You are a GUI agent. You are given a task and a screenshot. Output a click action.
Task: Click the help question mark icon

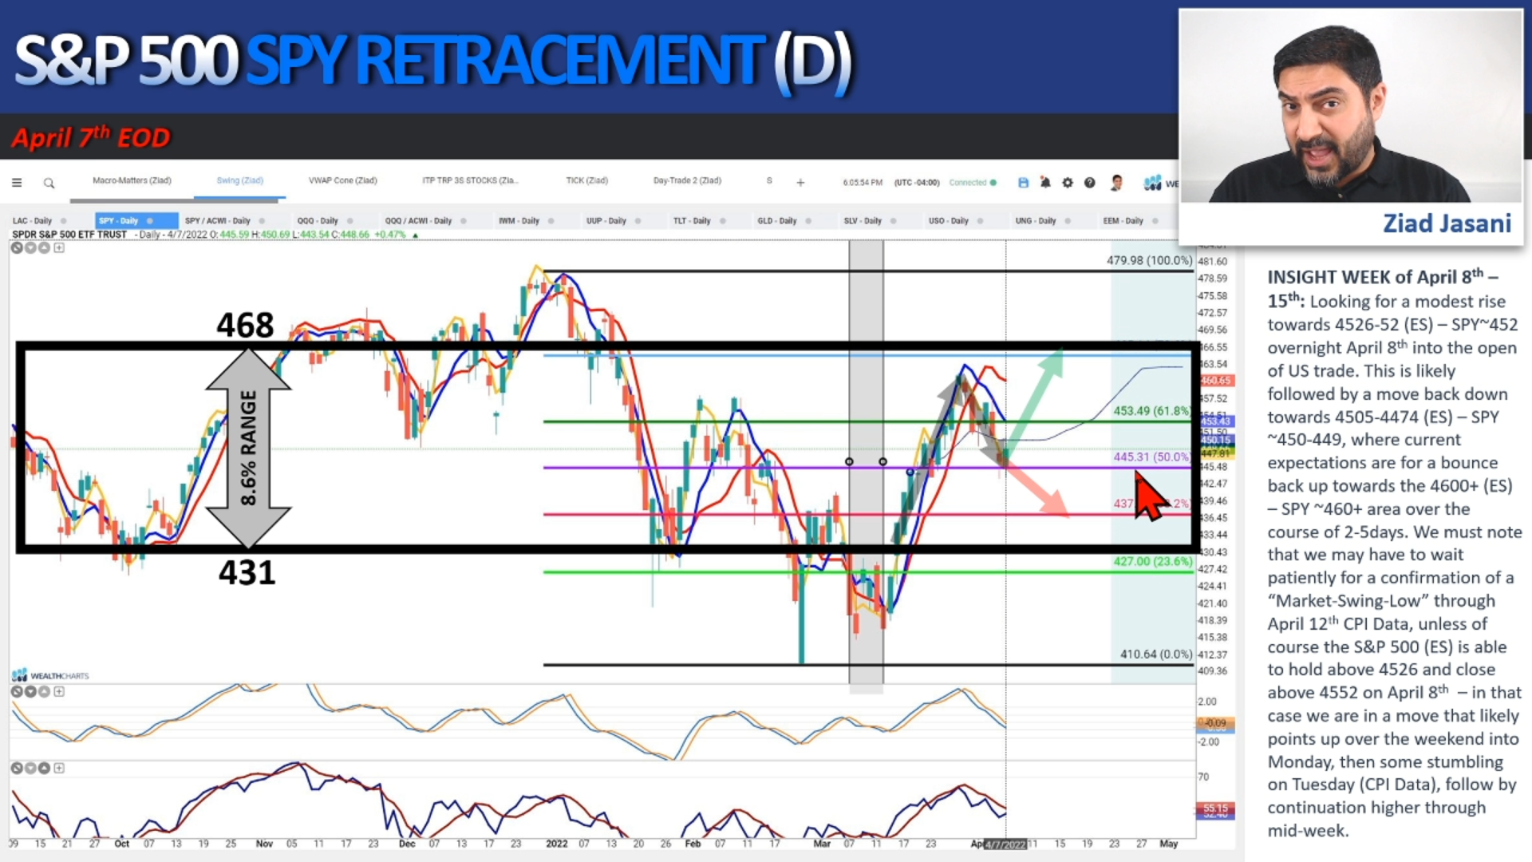1090,183
